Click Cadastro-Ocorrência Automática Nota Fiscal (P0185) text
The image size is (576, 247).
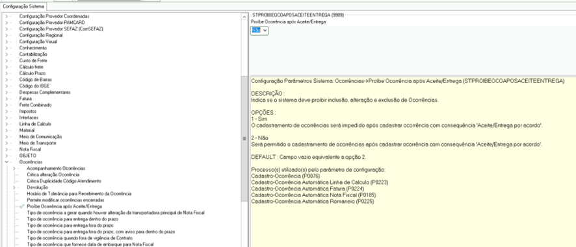pos(314,195)
